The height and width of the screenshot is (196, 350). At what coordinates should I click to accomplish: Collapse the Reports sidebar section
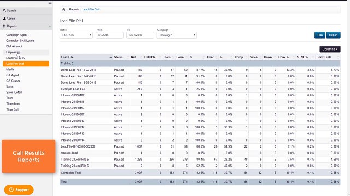coord(26,26)
